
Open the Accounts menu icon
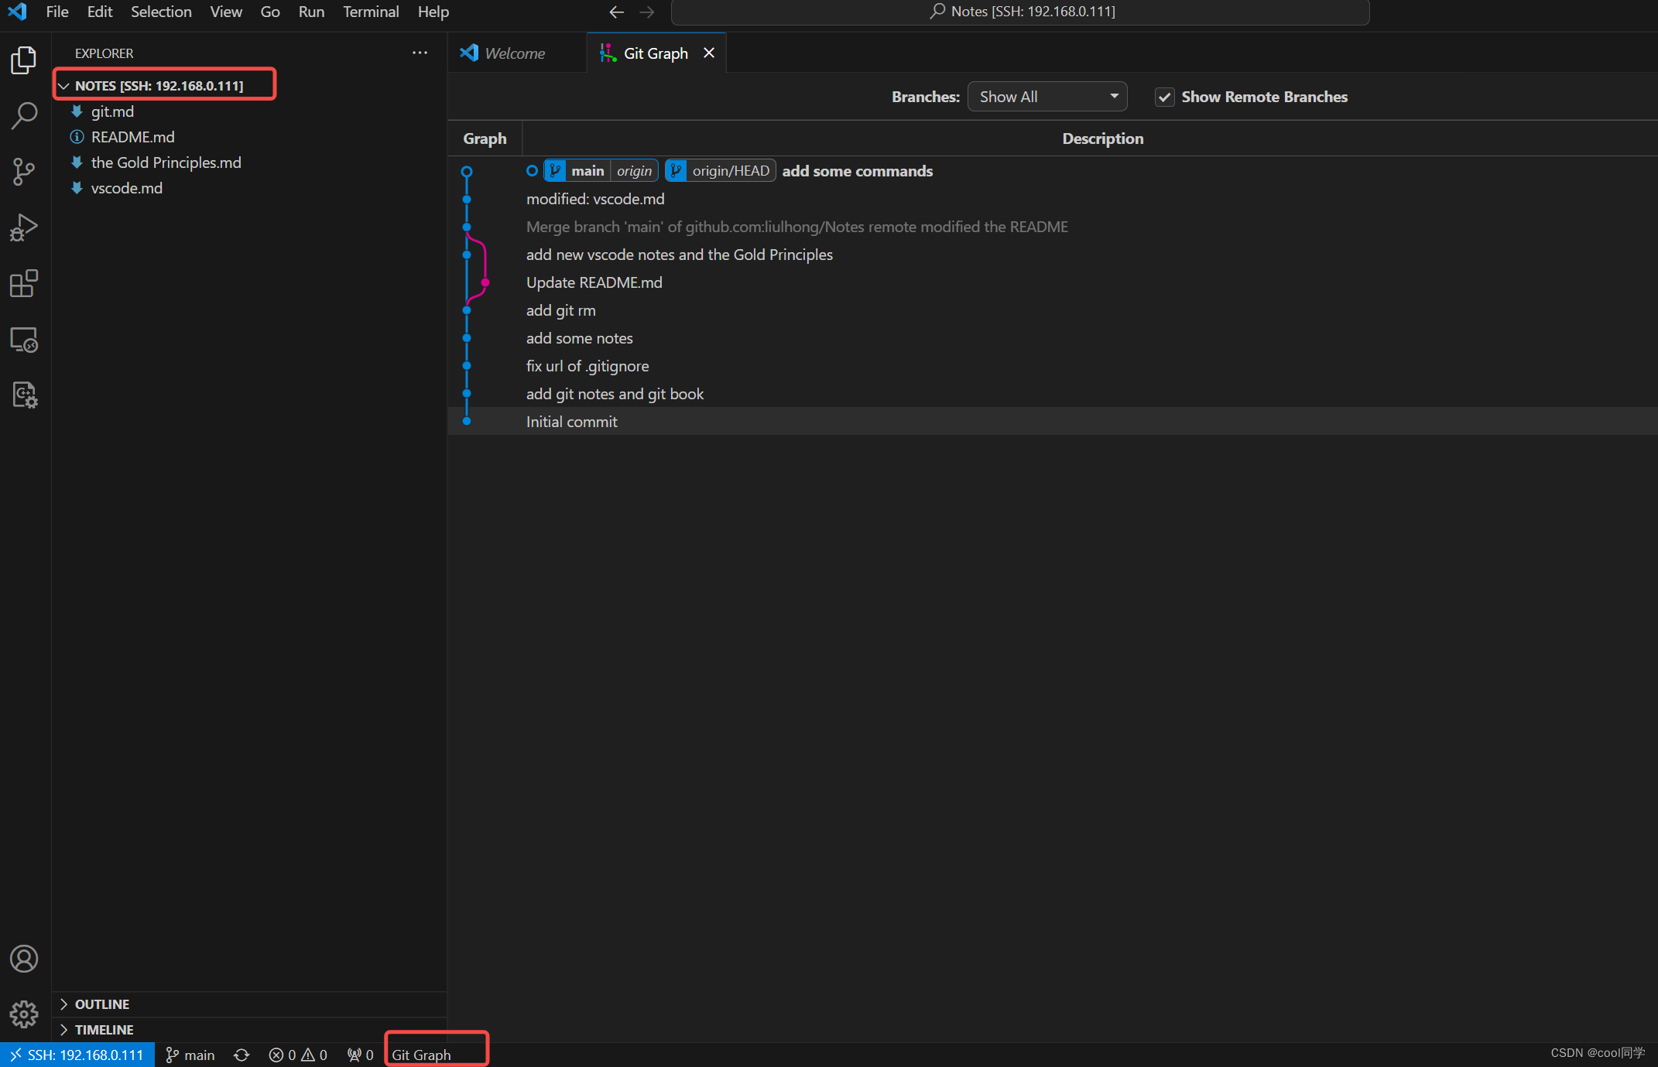click(x=24, y=959)
